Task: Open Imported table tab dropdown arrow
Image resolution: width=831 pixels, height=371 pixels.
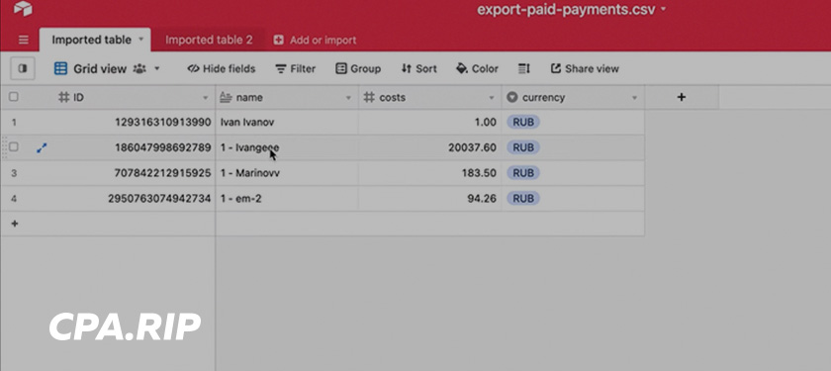Action: (x=140, y=40)
